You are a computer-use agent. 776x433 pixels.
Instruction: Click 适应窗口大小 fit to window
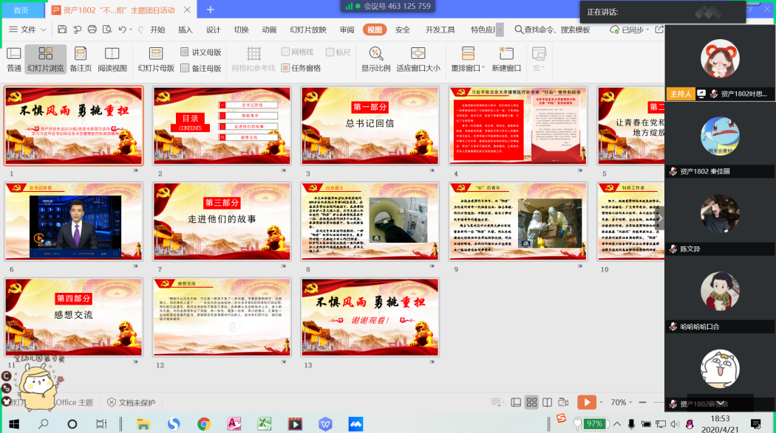pos(418,59)
